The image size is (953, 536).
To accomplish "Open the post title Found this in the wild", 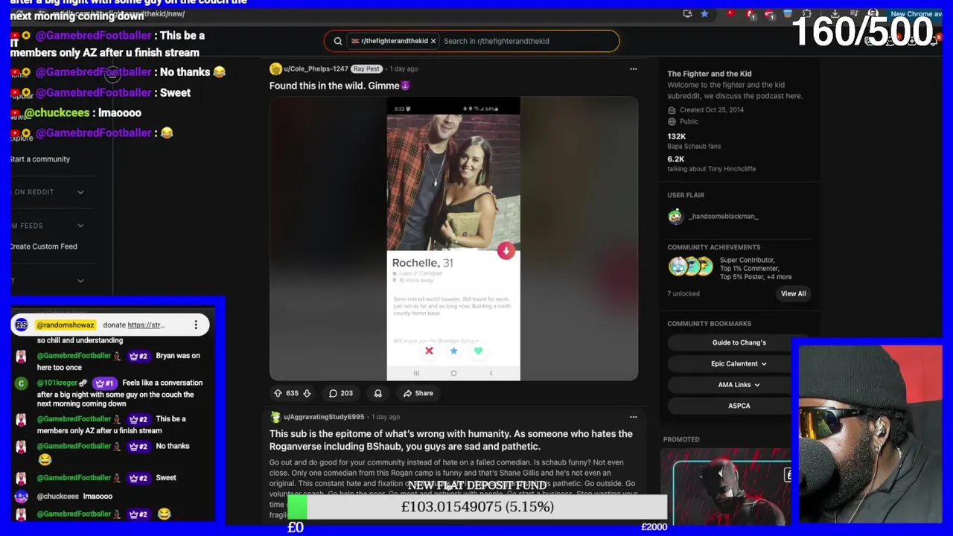I will [340, 86].
